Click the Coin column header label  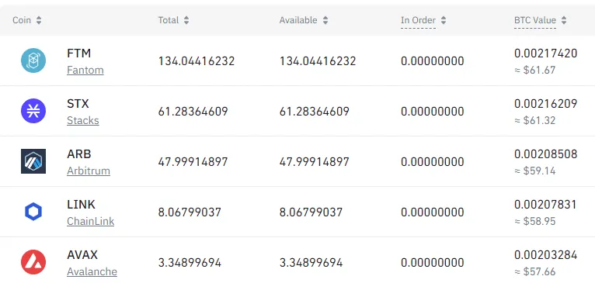coord(22,20)
